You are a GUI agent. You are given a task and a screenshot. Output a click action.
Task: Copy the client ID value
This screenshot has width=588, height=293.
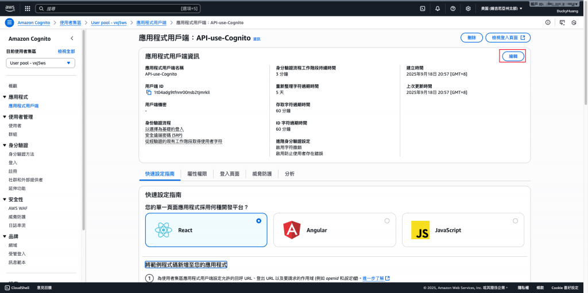tap(149, 92)
